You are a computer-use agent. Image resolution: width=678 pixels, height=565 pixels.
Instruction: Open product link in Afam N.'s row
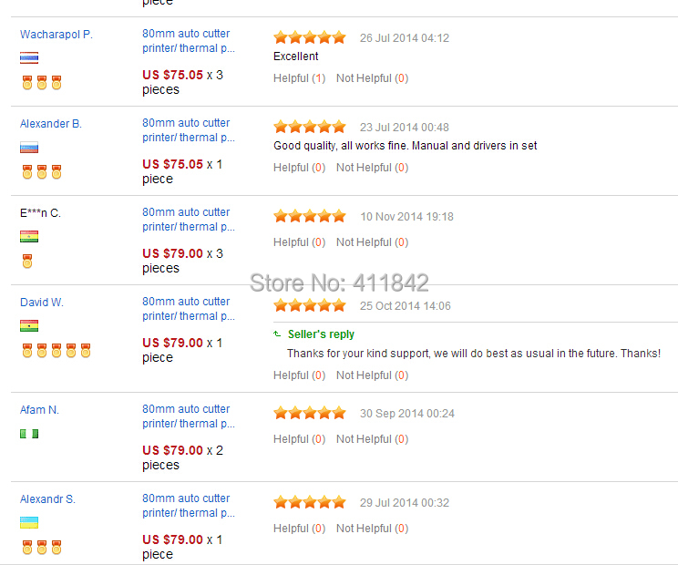pyautogui.click(x=188, y=416)
